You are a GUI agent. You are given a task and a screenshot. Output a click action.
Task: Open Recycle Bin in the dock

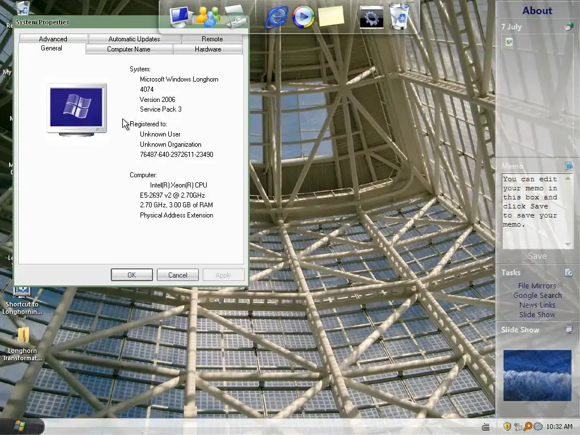tap(399, 16)
